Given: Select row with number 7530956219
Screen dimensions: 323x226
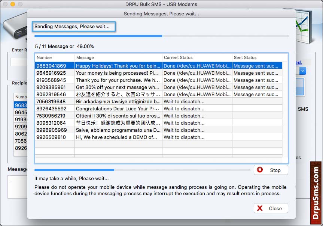Looking at the screenshot, I should tap(158, 116).
